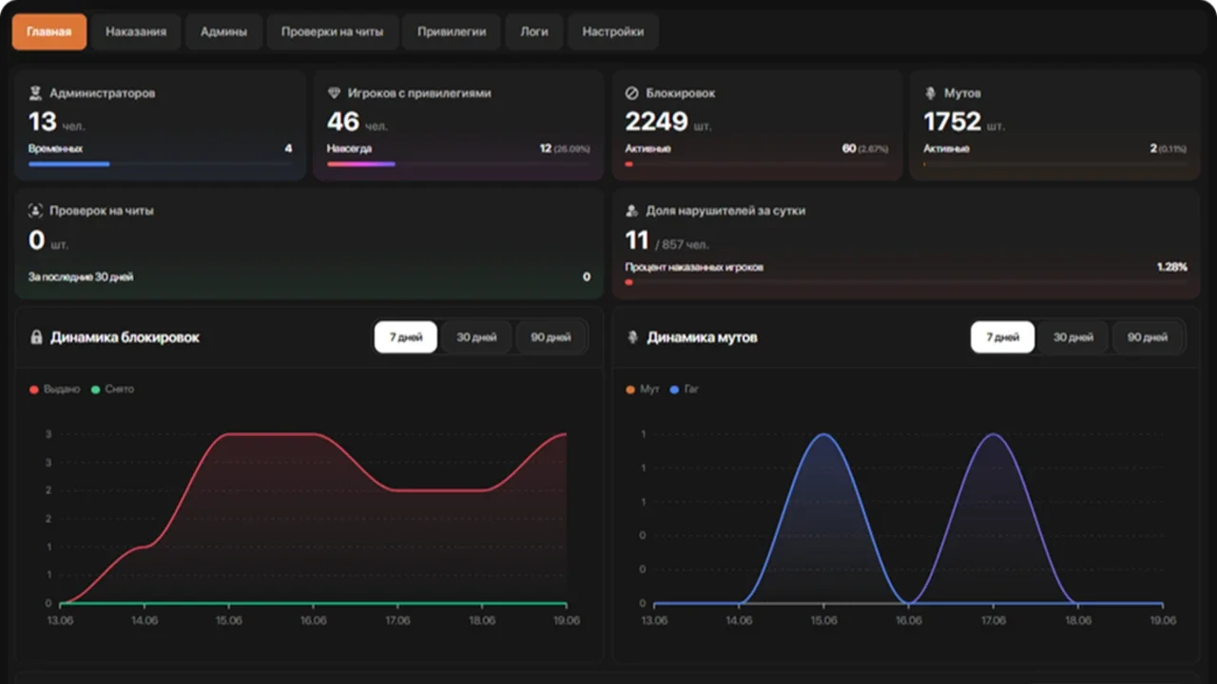Image resolution: width=1217 pixels, height=684 pixels.
Task: Click the 13 administrators count
Action: click(43, 122)
